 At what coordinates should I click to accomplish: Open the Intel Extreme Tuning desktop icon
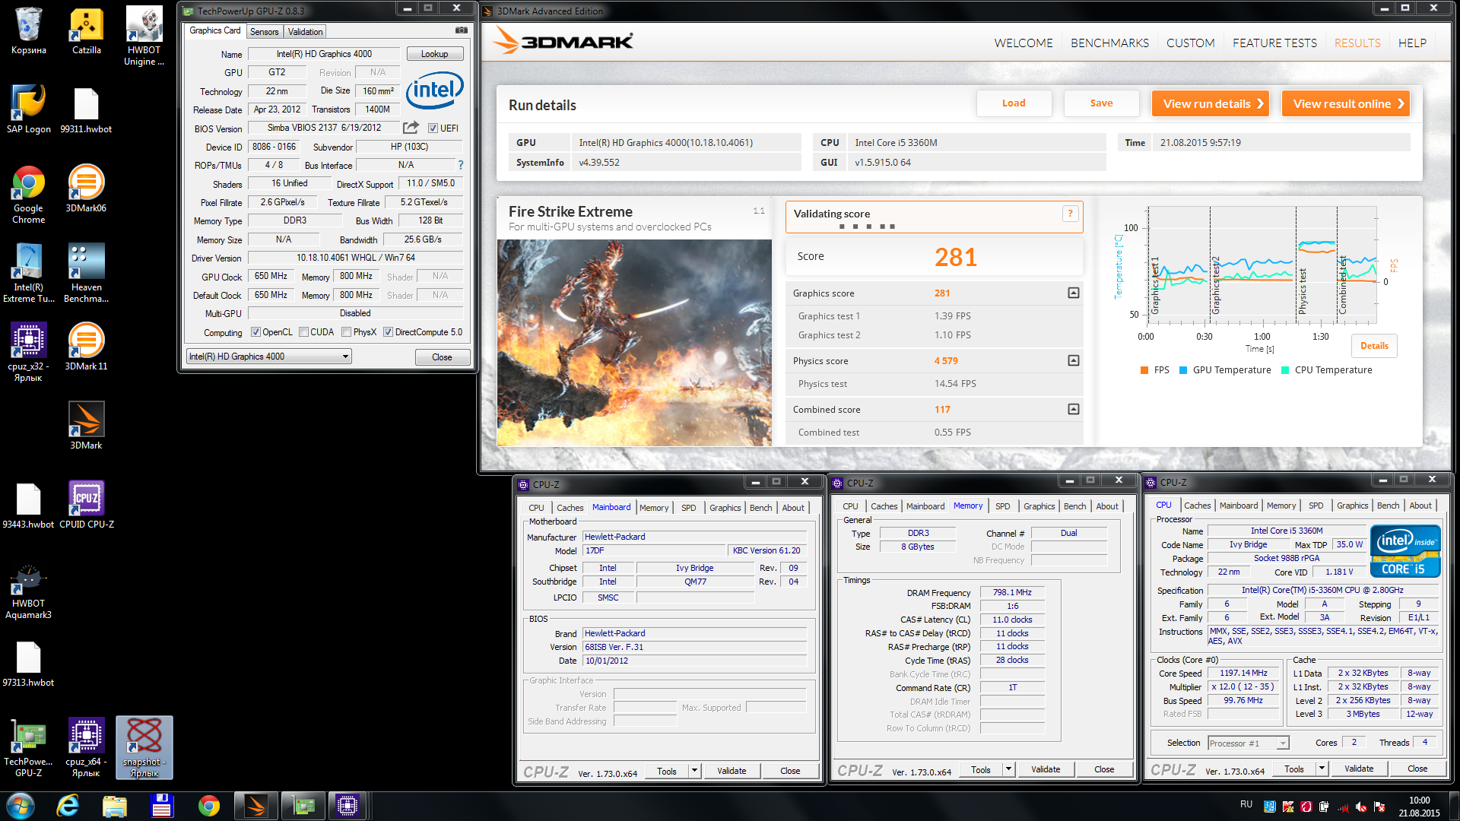coord(28,273)
